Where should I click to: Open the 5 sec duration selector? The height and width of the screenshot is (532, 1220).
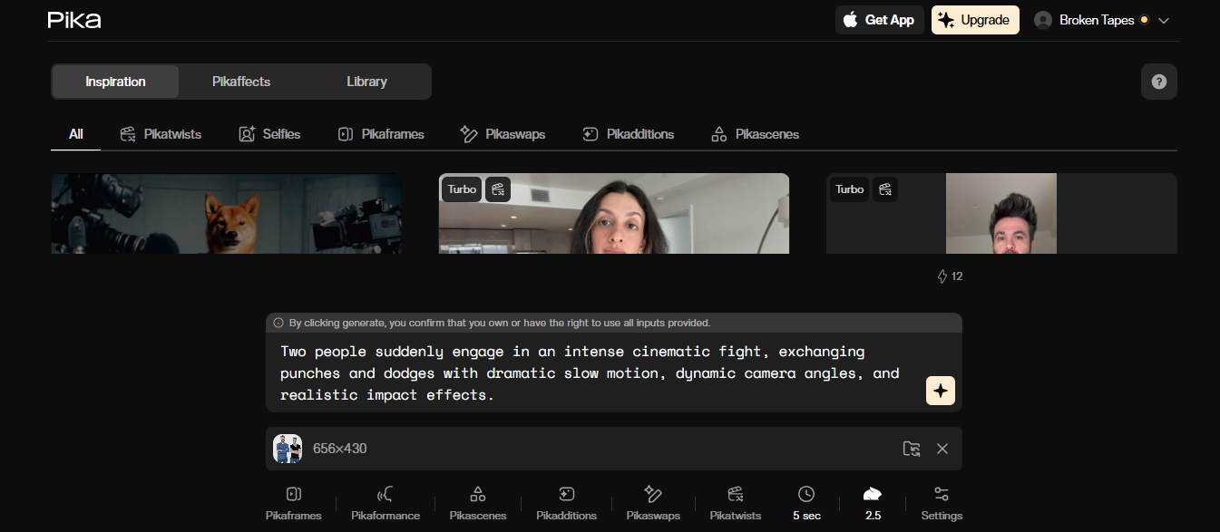(806, 504)
